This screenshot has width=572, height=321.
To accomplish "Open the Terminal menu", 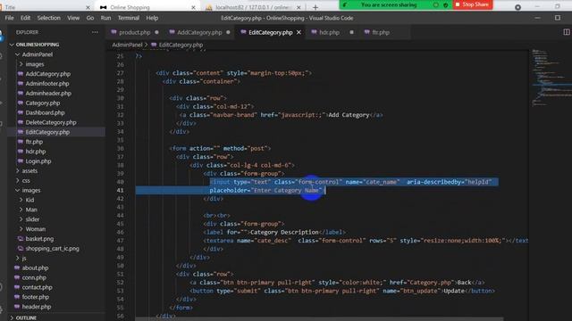I will coord(129,18).
